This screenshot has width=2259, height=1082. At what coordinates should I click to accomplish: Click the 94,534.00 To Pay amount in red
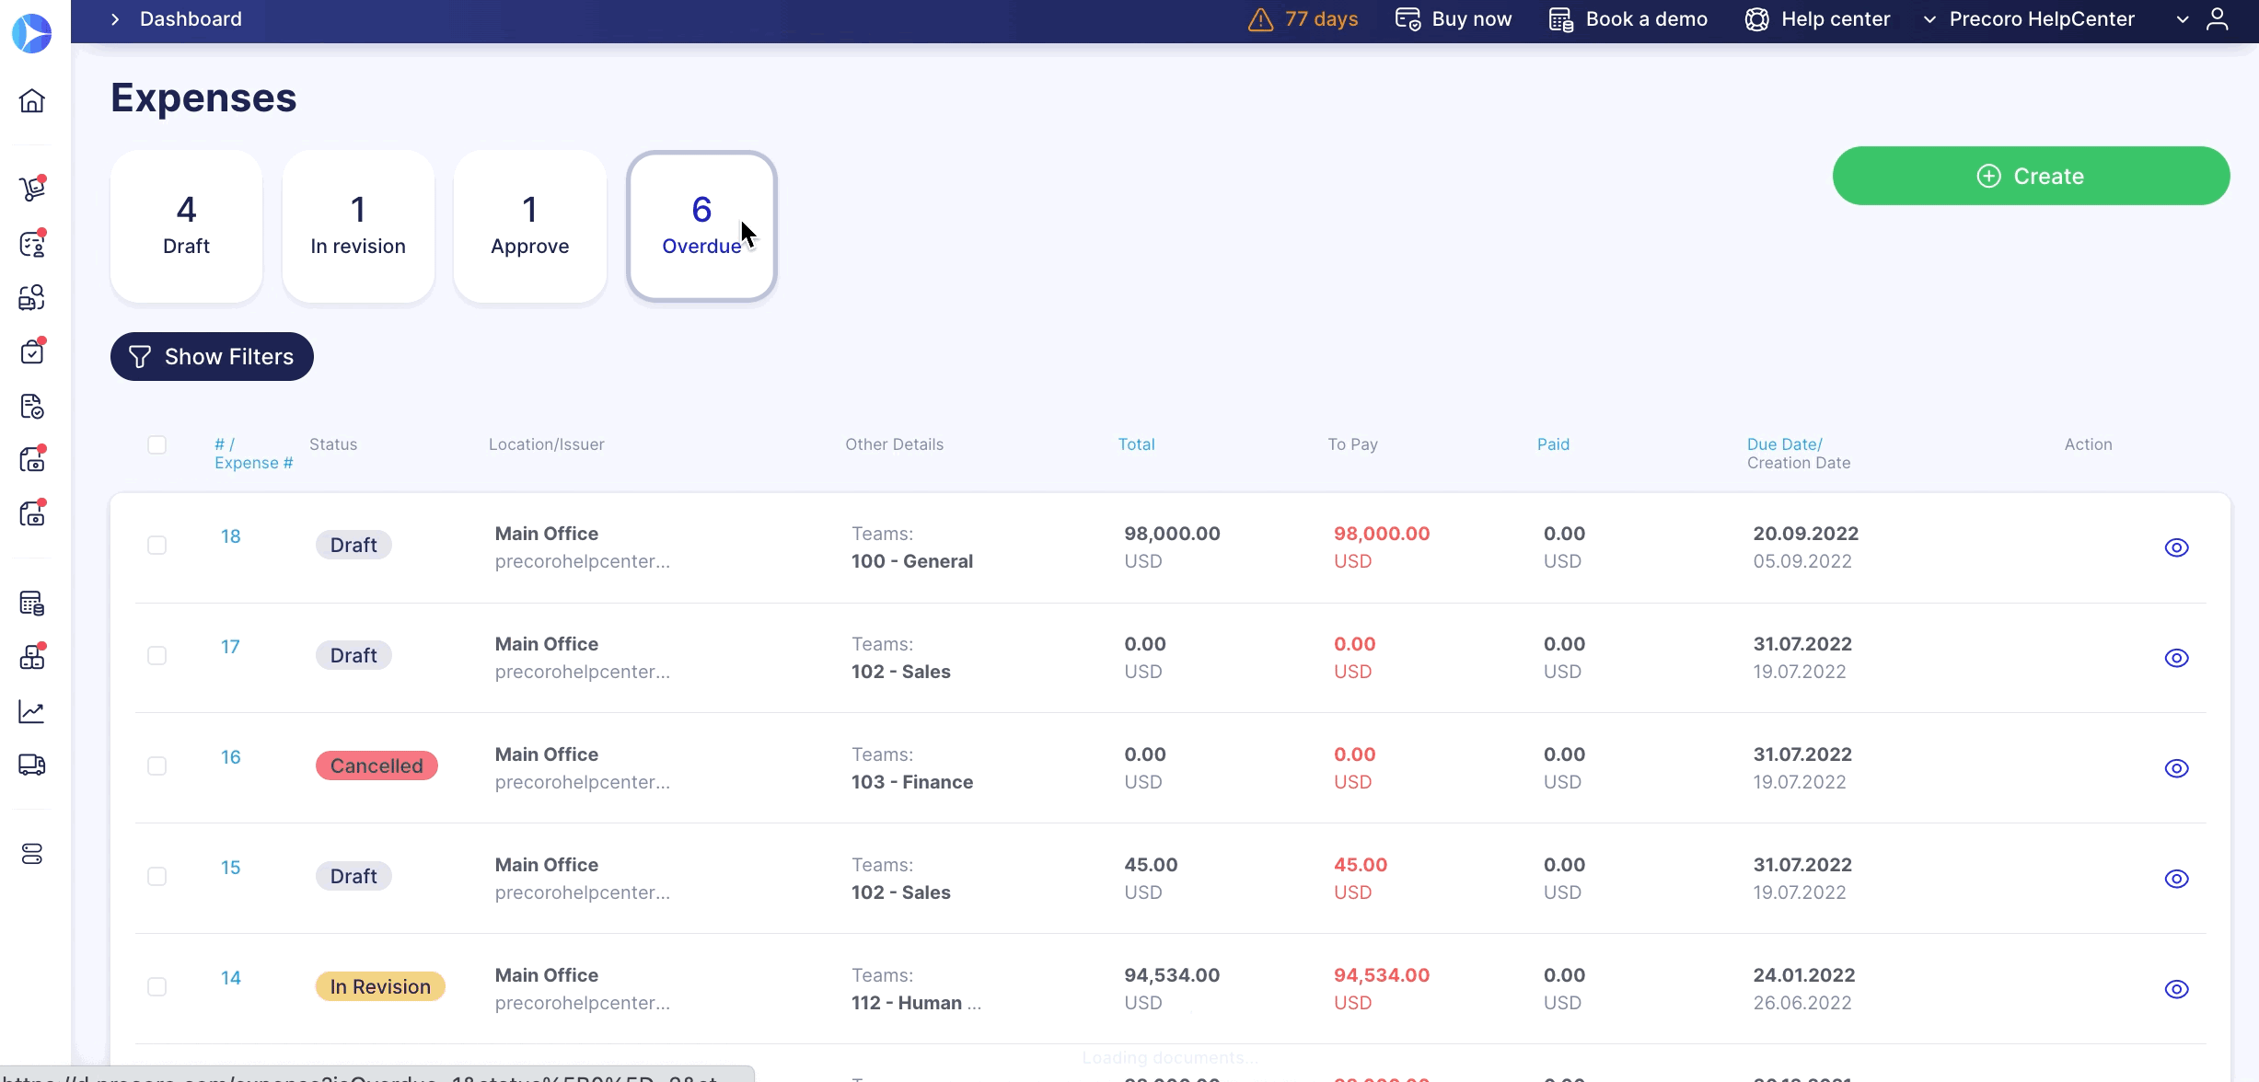(x=1382, y=975)
